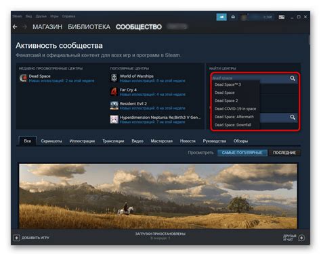Select the Новости tab
Viewport: 321px width, 256px height.
188,141
